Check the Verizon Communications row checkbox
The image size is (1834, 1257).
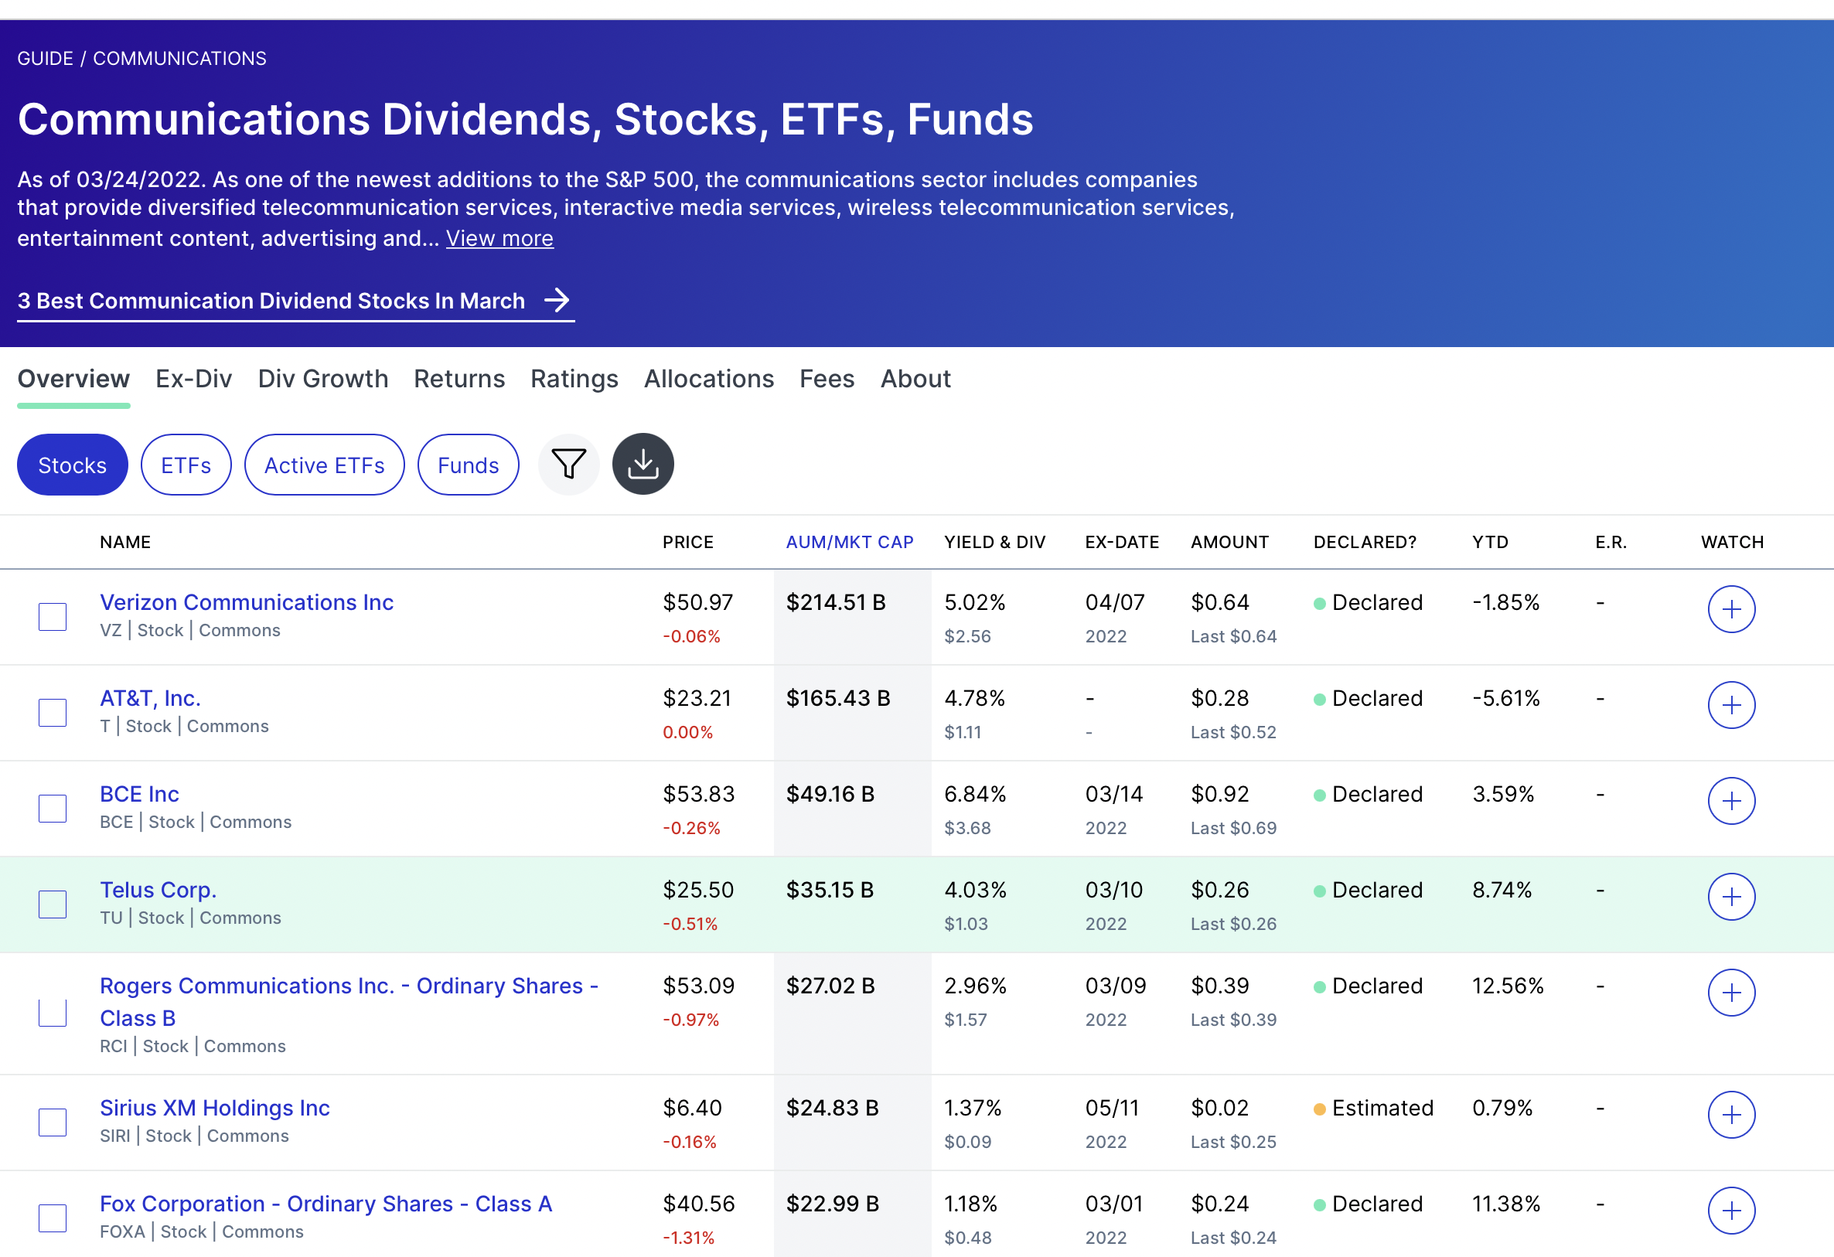[x=53, y=616]
